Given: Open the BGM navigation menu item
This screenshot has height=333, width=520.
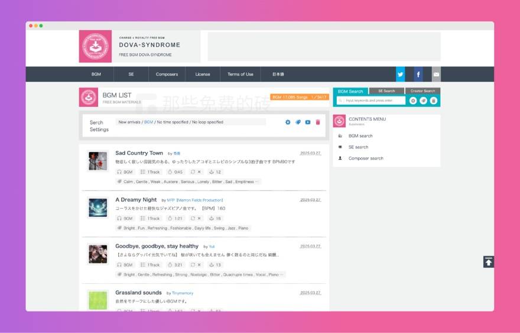Looking at the screenshot, I should [96, 74].
